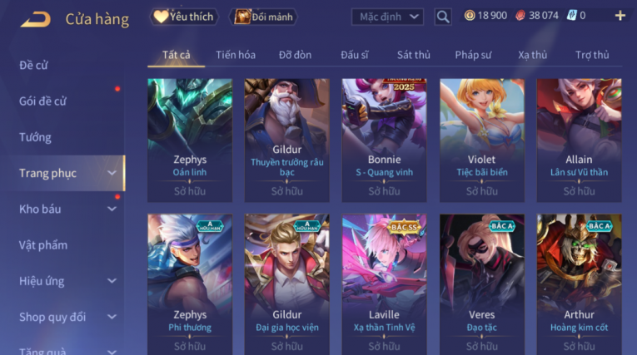
Task: Open Yêu thích heart favorites
Action: click(184, 17)
